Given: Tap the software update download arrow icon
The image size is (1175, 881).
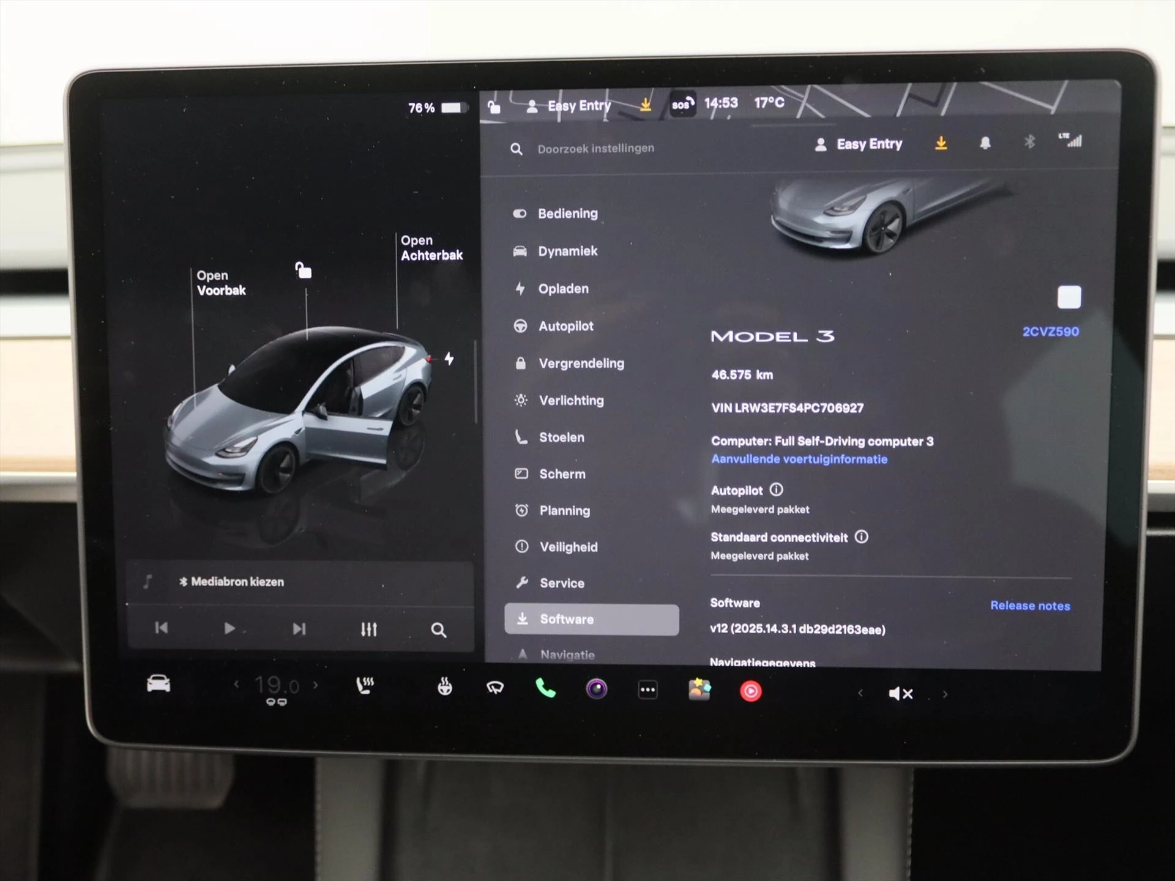Looking at the screenshot, I should point(941,144).
